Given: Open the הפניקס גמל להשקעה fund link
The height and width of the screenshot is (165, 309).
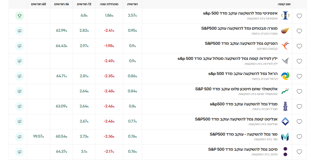Looking at the screenshot, I should coord(241,43).
